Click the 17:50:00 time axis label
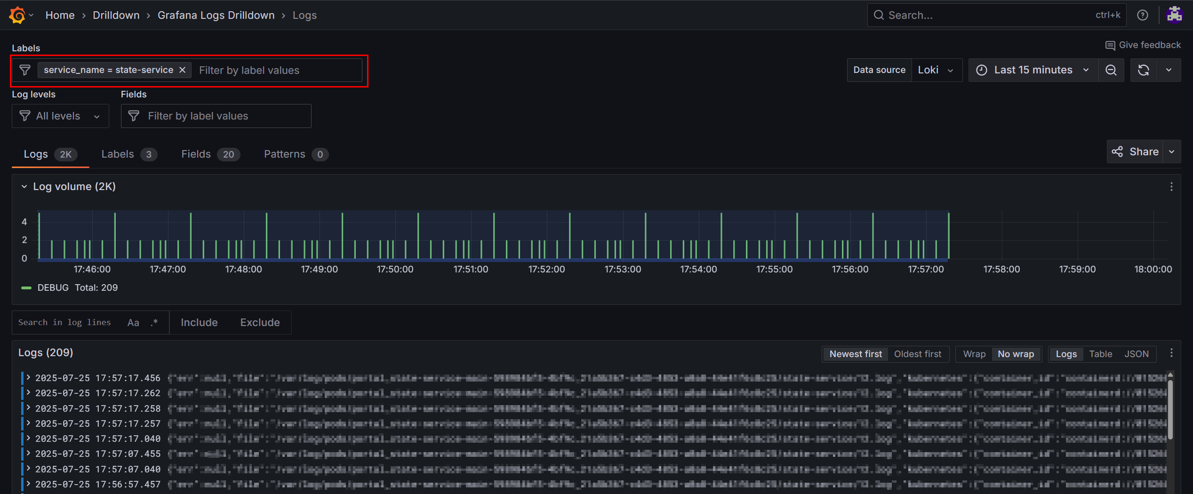 pyautogui.click(x=395, y=270)
